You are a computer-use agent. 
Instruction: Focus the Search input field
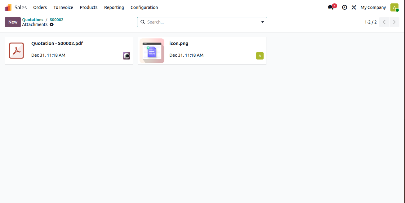pyautogui.click(x=202, y=22)
